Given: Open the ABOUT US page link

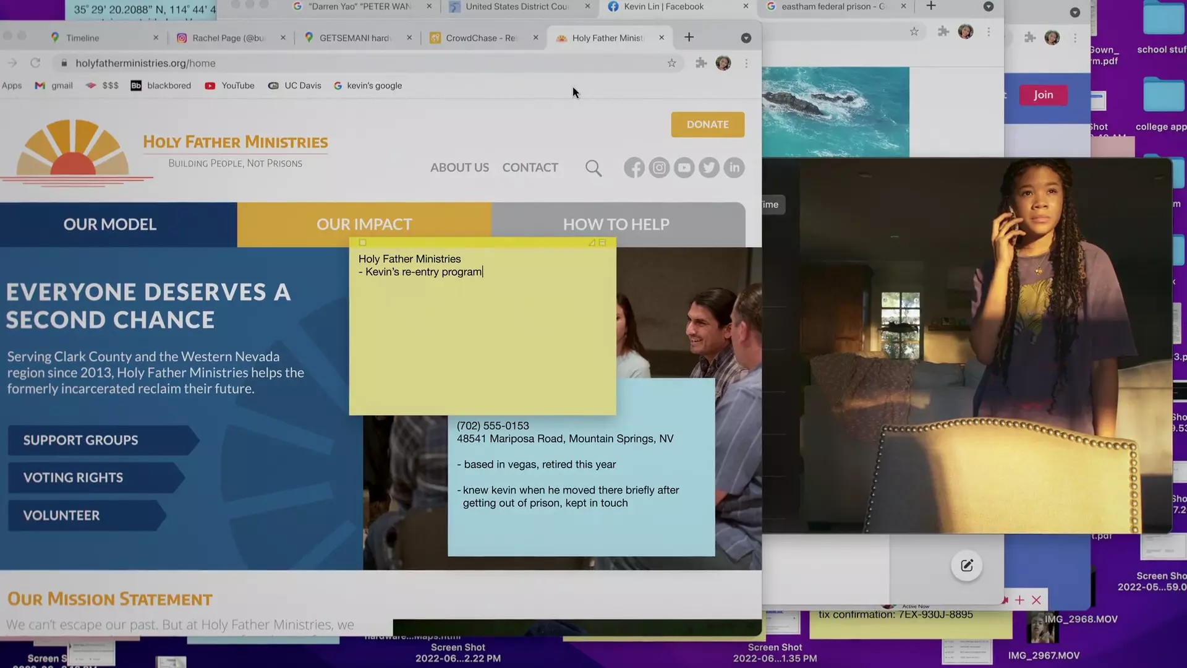Looking at the screenshot, I should click(x=459, y=168).
